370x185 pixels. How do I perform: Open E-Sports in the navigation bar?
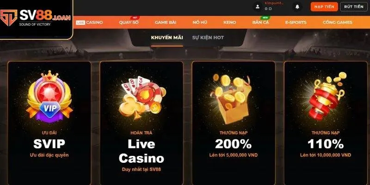[296, 22]
